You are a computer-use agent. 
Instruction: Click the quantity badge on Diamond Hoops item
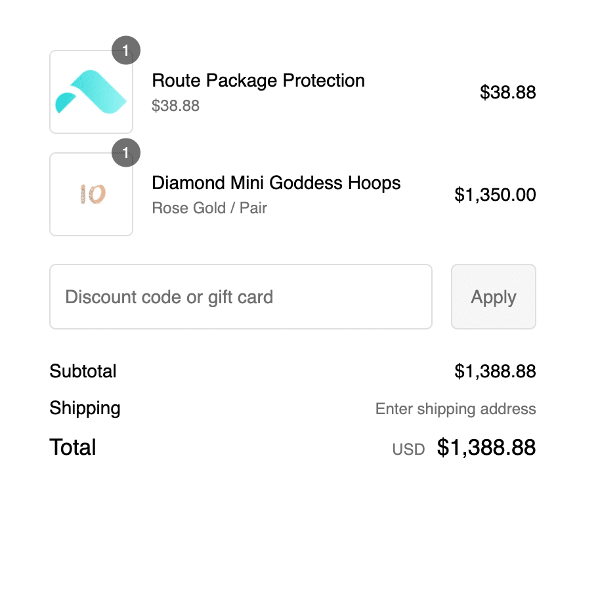point(126,152)
